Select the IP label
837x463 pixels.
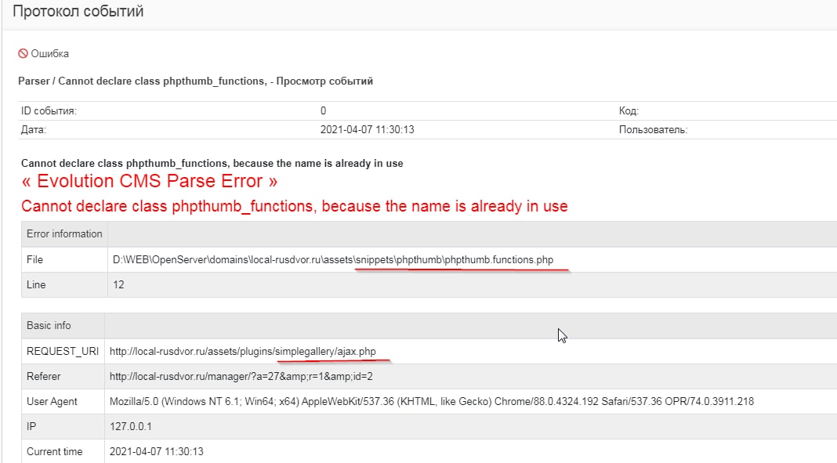[x=31, y=427]
